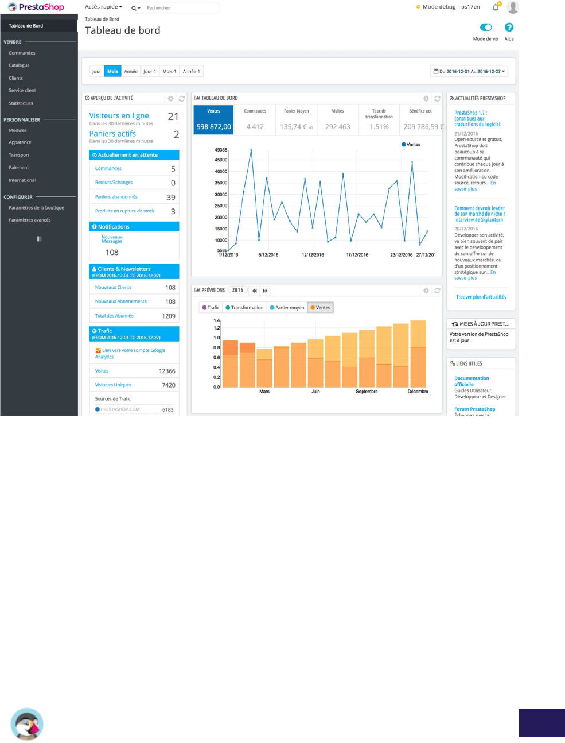
Task: Click the Aide help question icon
Action: 509,27
